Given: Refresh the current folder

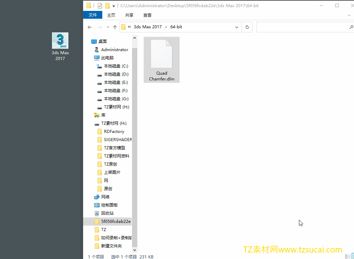Looking at the screenshot, I should tap(247, 27).
